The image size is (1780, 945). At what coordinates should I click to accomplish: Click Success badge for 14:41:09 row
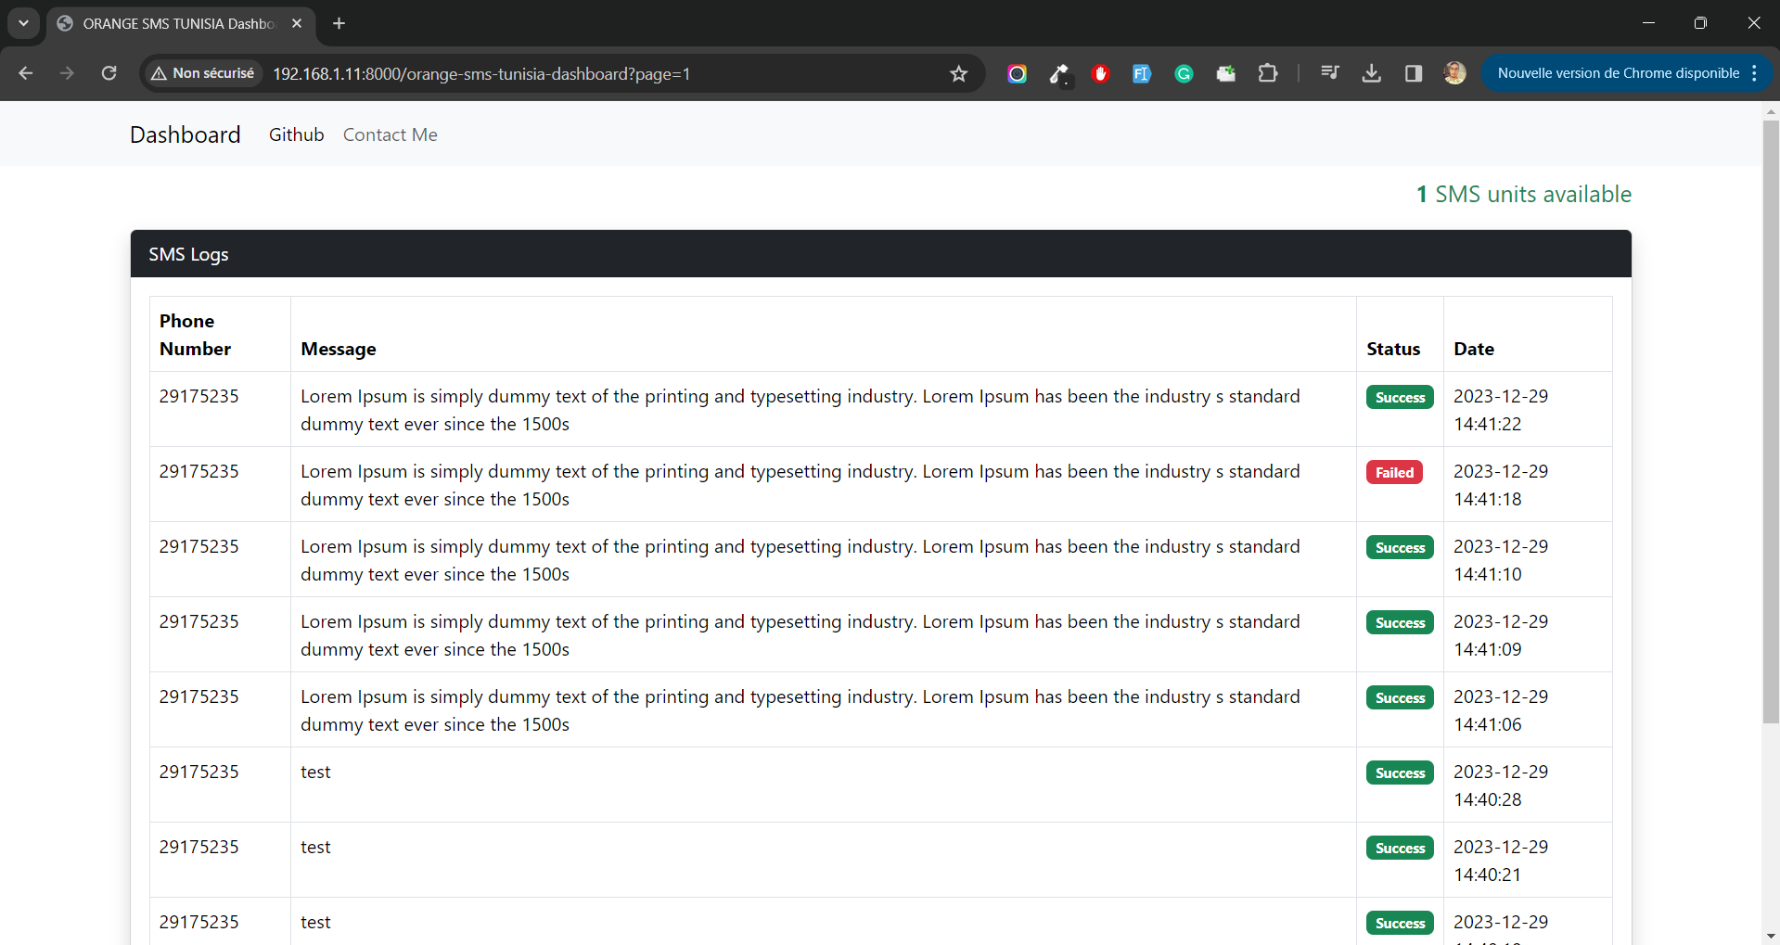[x=1400, y=622]
